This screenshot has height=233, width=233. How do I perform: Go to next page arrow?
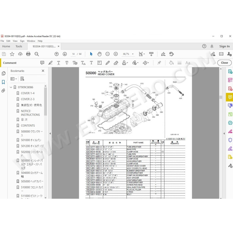click(65, 54)
